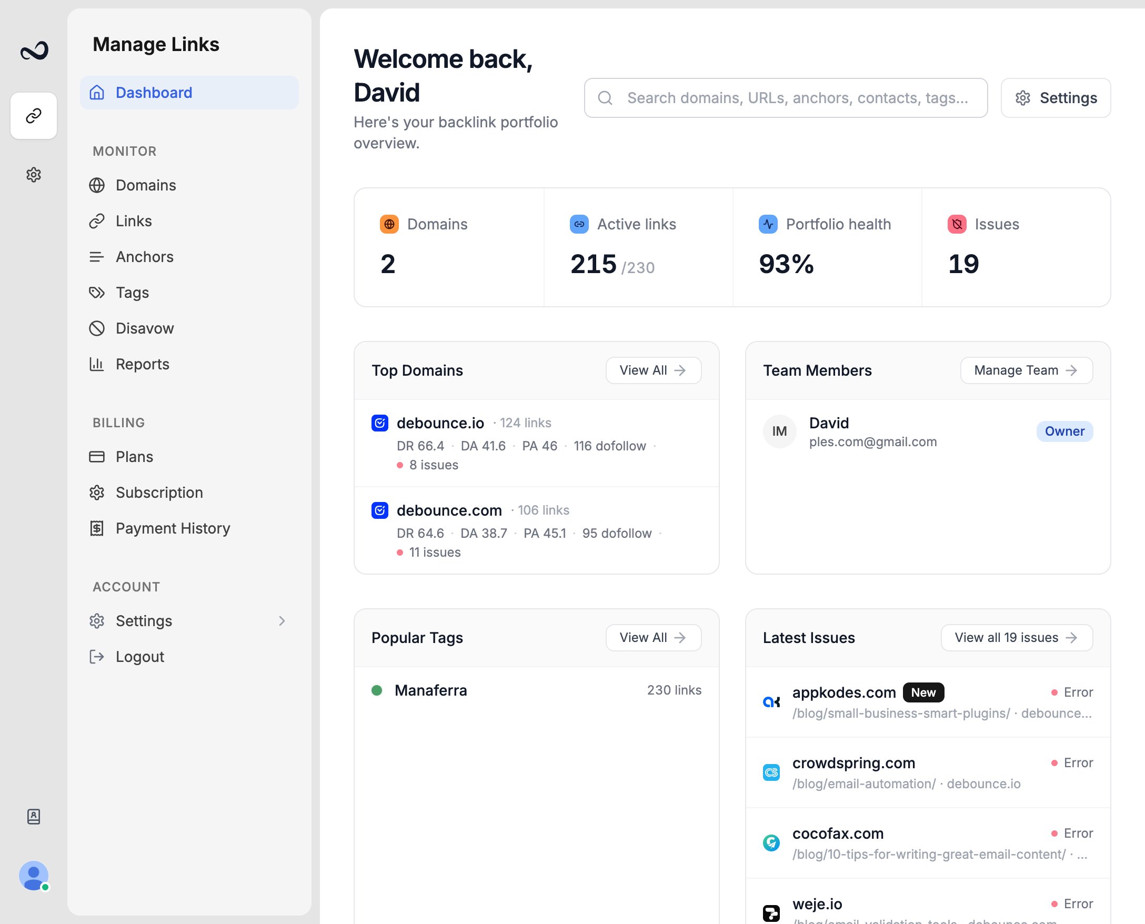This screenshot has height=924, width=1145.
Task: Click 230 links count for Manaferra
Action: 675,690
